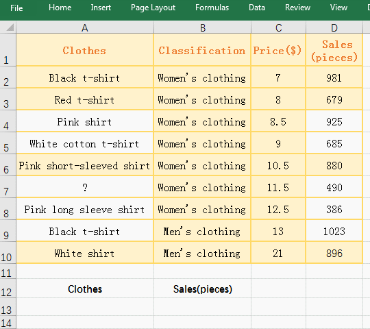Image resolution: width=370 pixels, height=329 pixels.
Task: Select 'Men's clothing' in row 10
Action: pos(202,253)
